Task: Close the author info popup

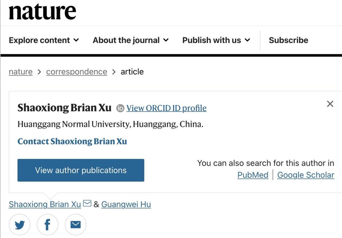Action: (x=330, y=104)
